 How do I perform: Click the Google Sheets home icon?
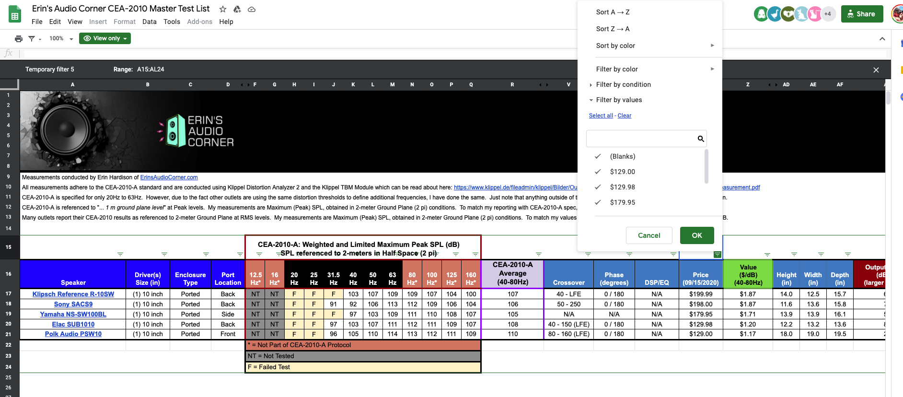point(15,14)
